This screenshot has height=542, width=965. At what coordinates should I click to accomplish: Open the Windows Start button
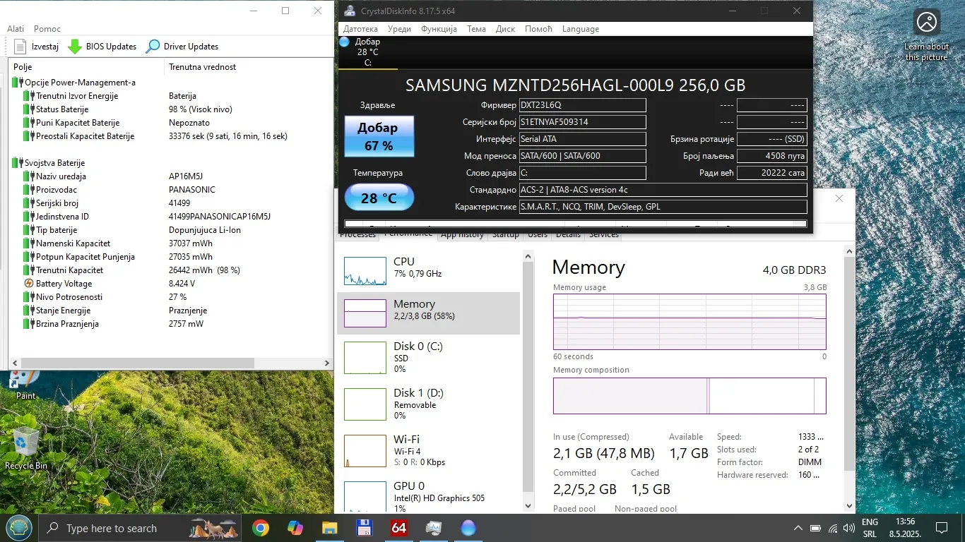tap(19, 528)
